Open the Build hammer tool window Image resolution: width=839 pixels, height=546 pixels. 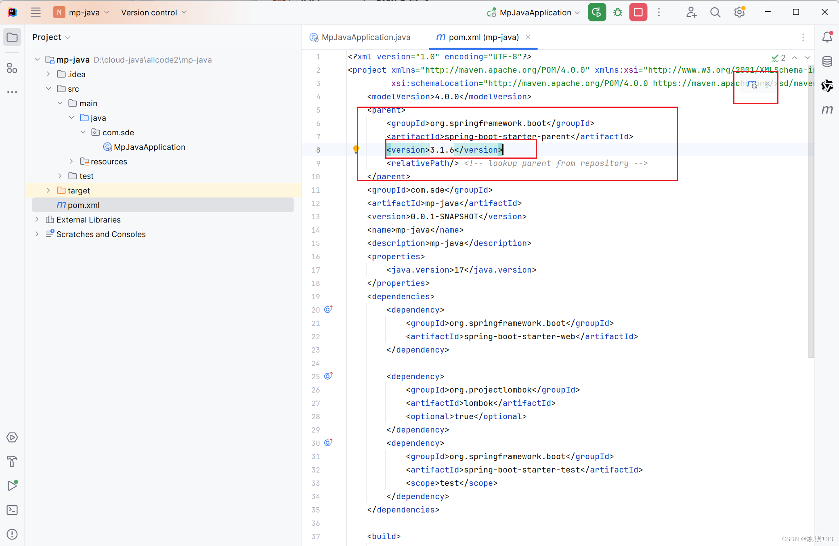point(12,462)
